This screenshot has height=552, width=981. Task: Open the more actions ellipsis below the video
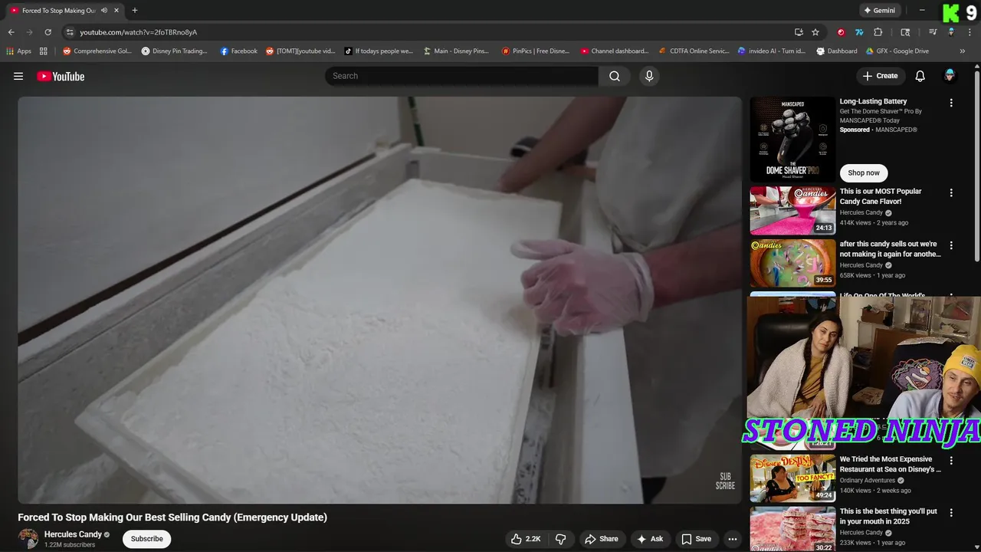click(x=733, y=539)
